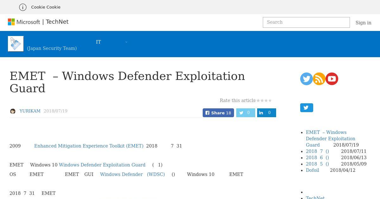This screenshot has width=380, height=199.
Task: Click the Rate this article label
Action: 237,100
